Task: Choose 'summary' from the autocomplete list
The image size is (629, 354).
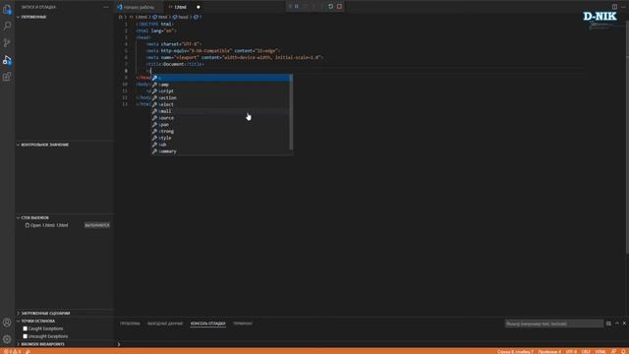Action: click(221, 151)
